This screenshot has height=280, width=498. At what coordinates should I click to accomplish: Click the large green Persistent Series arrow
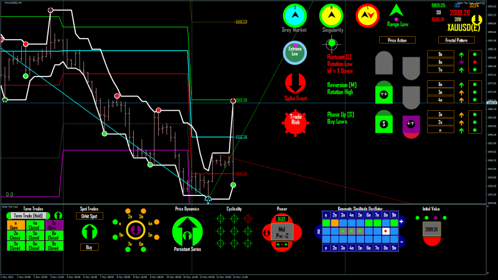point(187,231)
